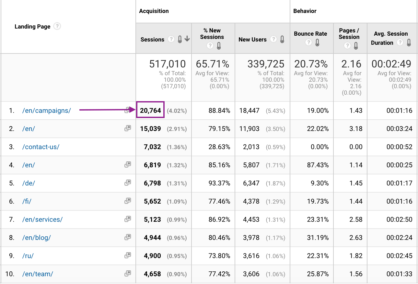
Task: Select the 20.73% overall bounce rate figure
Action: (x=311, y=64)
